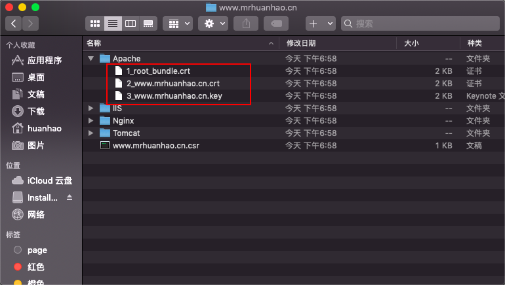Sort by 名称 column header
The height and width of the screenshot is (285, 505).
pos(94,43)
